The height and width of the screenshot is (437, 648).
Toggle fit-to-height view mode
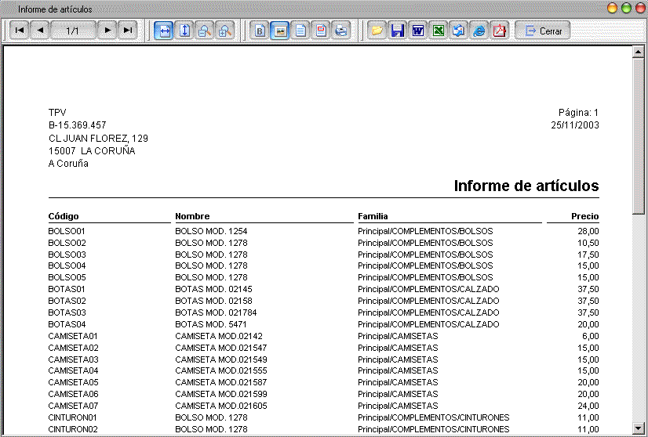coord(184,31)
